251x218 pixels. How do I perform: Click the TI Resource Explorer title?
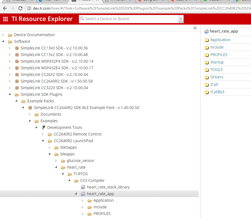point(42,19)
